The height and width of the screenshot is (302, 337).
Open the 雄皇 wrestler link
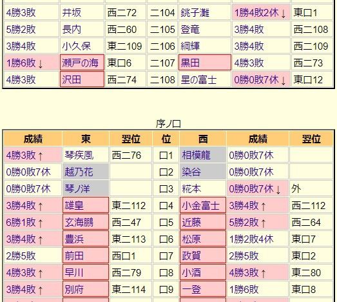pos(74,206)
